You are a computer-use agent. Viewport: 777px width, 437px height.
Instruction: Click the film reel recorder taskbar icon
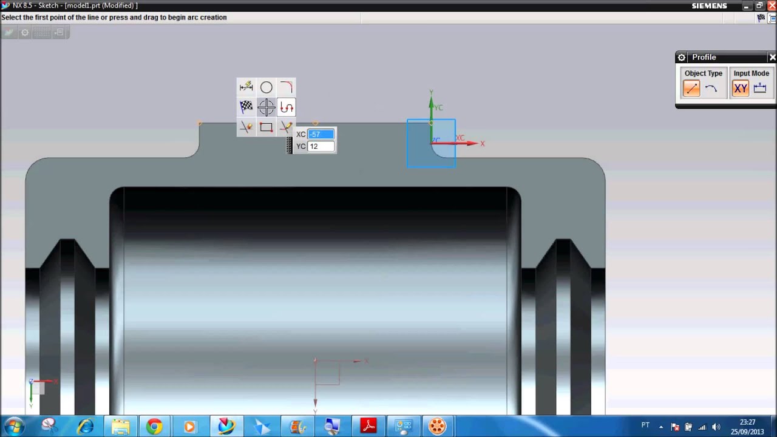pos(437,427)
